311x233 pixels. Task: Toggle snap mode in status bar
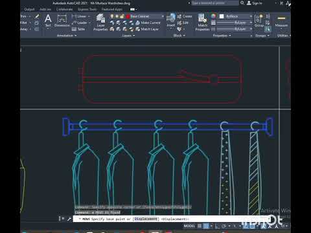206,226
